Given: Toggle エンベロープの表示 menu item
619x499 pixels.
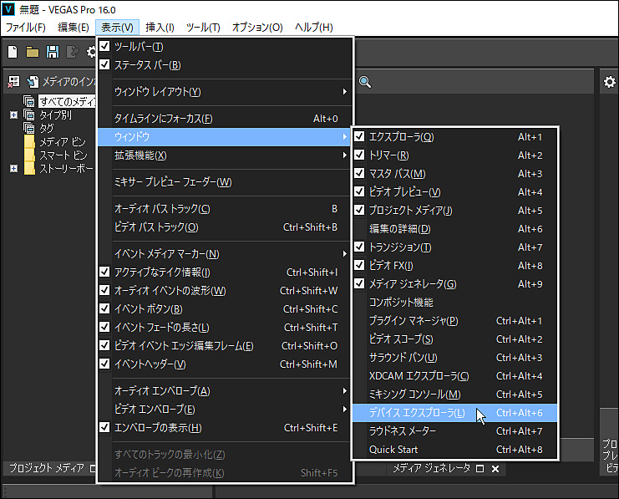Looking at the screenshot, I should pos(224,428).
